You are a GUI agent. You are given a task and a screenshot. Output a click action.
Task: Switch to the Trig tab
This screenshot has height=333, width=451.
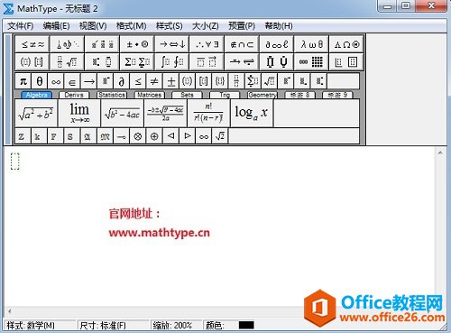click(x=225, y=95)
